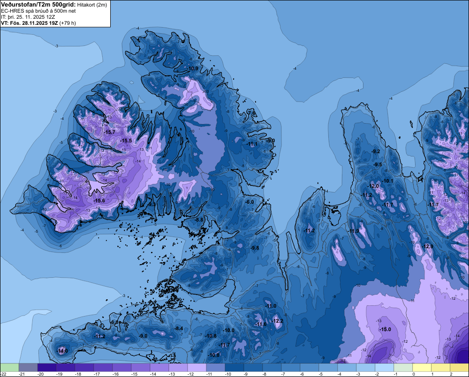
Task: Select the '2' tick label on the legend
Action: pyautogui.click(x=451, y=374)
